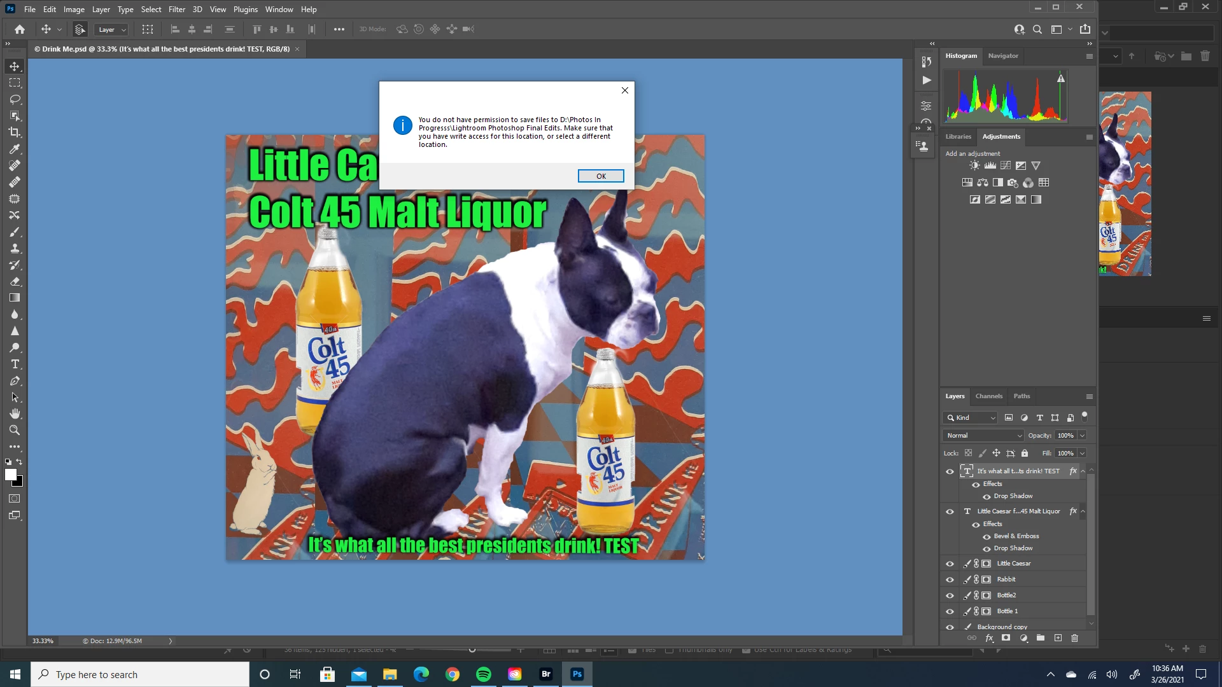Select the Lasso tool
The width and height of the screenshot is (1222, 687).
(x=15, y=99)
